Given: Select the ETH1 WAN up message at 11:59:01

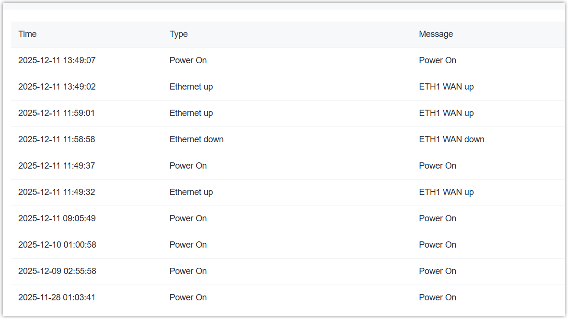Looking at the screenshot, I should click(446, 113).
